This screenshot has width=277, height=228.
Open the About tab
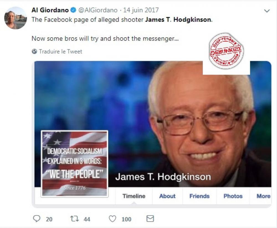pyautogui.click(x=167, y=196)
